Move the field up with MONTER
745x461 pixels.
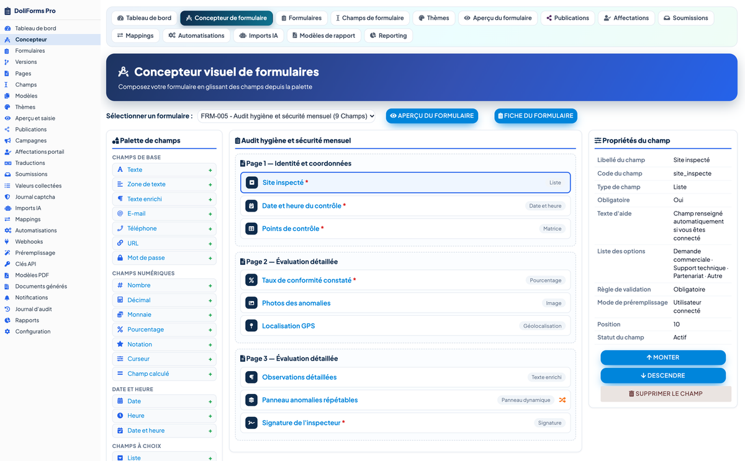663,357
